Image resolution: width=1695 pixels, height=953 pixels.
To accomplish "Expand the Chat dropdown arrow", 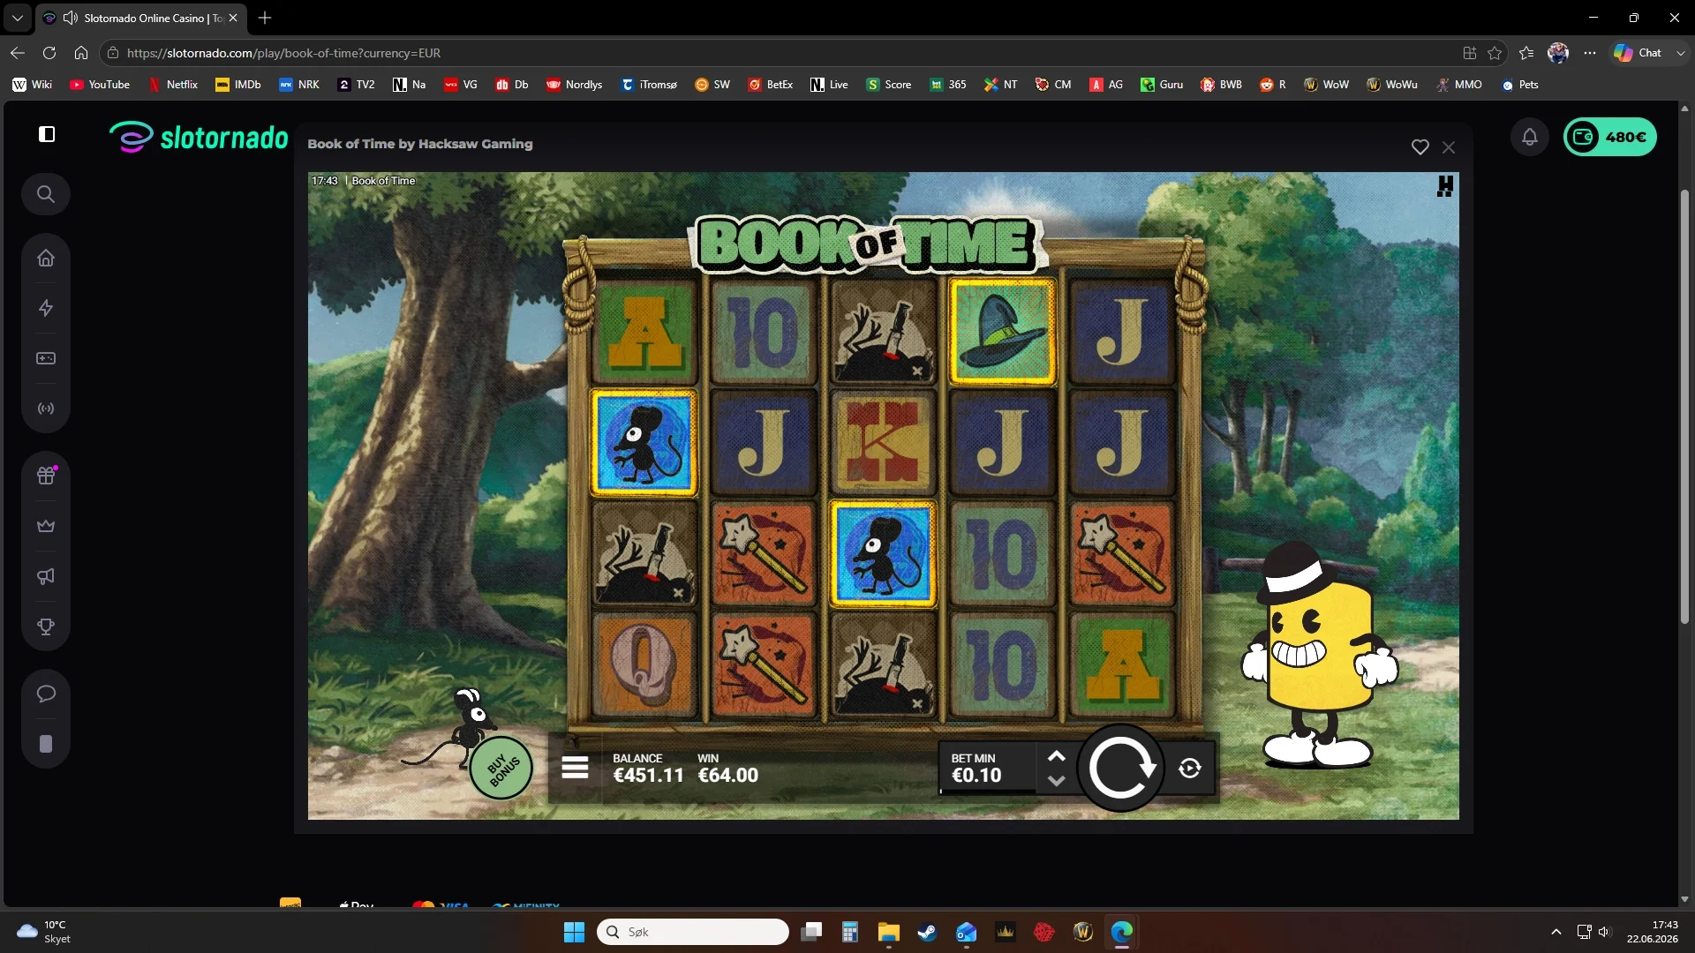I will [x=1680, y=53].
